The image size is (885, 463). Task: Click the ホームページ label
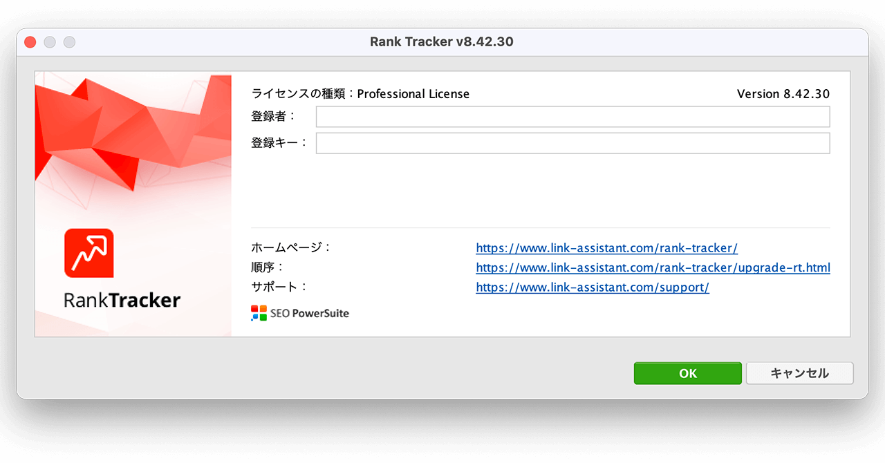tap(291, 247)
